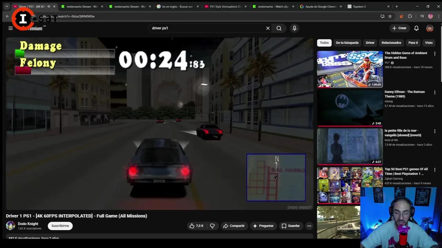
Task: Open the Chrome extensions puzzle icon
Action: click(410, 16)
